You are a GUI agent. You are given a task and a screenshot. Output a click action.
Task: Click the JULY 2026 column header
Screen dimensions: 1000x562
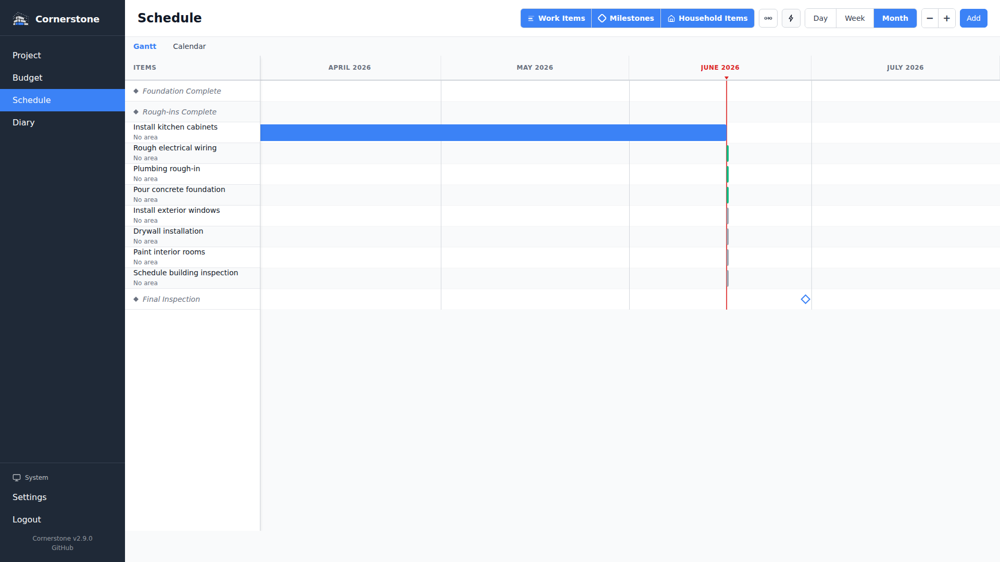[x=905, y=68]
